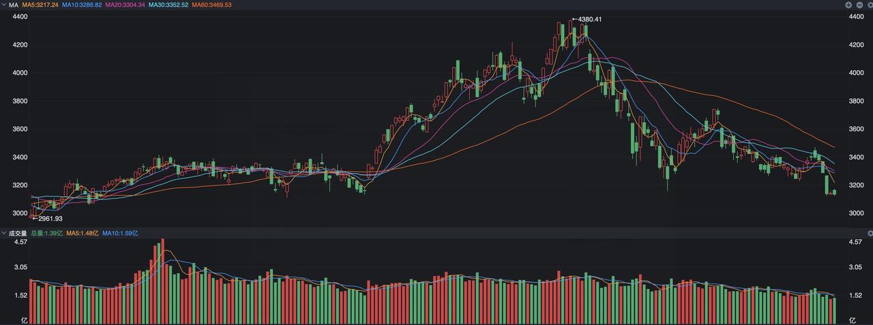Viewport: 873px width, 325px height.
Task: Select MA10:3286.82 legend value
Action: click(x=82, y=5)
